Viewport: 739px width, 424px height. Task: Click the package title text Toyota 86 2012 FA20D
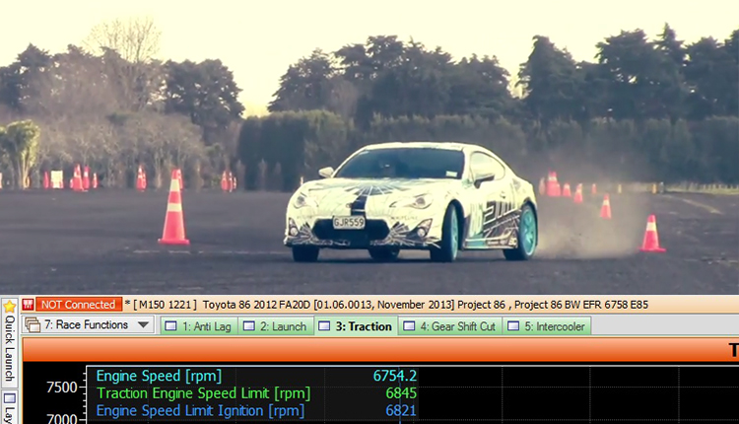pyautogui.click(x=256, y=305)
